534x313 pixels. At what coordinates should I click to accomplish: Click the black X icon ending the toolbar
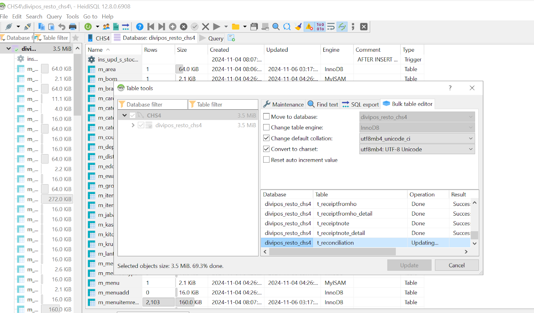coord(364,27)
